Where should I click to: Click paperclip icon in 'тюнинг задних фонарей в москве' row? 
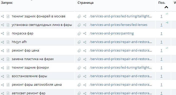tap(79, 16)
